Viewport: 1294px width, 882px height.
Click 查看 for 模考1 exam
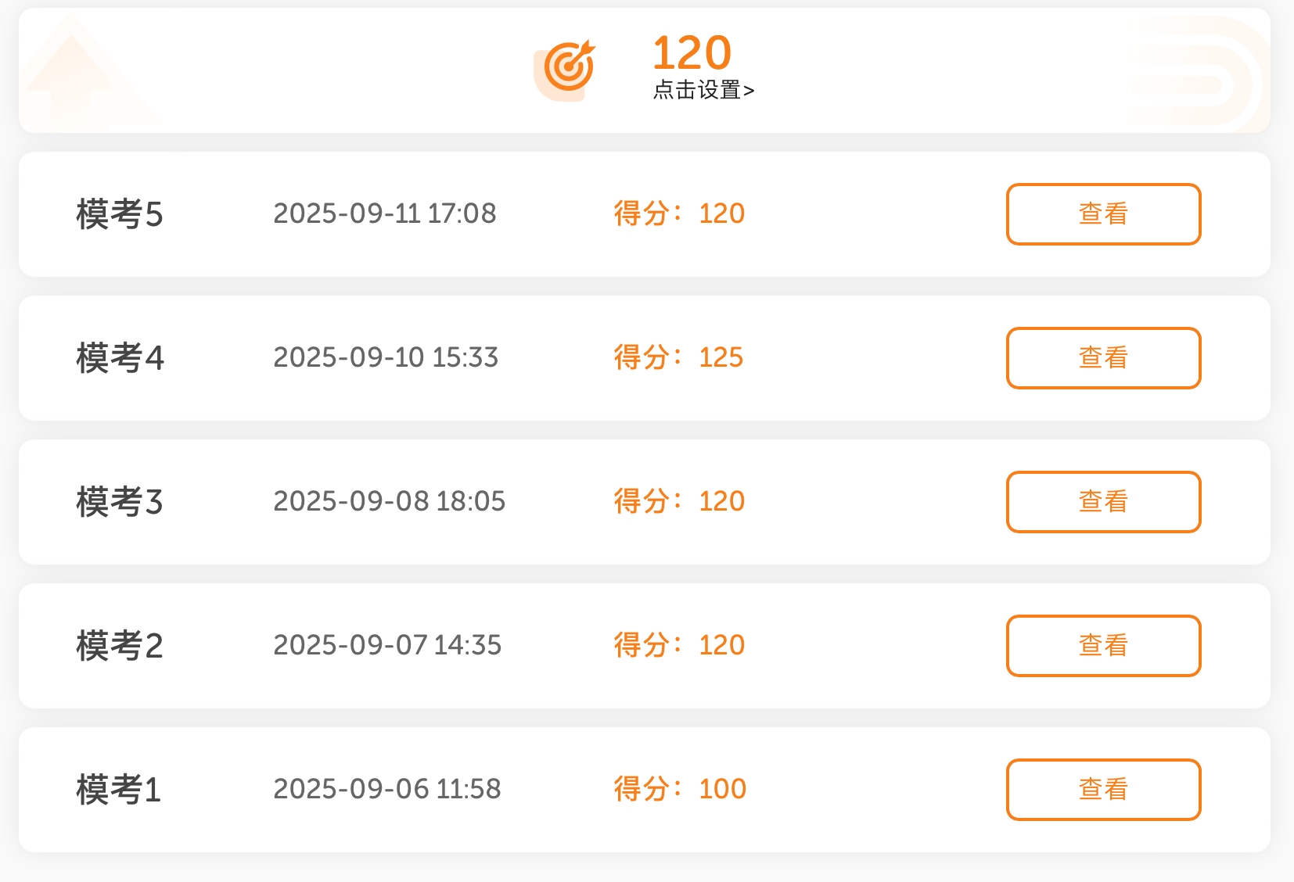point(1103,790)
